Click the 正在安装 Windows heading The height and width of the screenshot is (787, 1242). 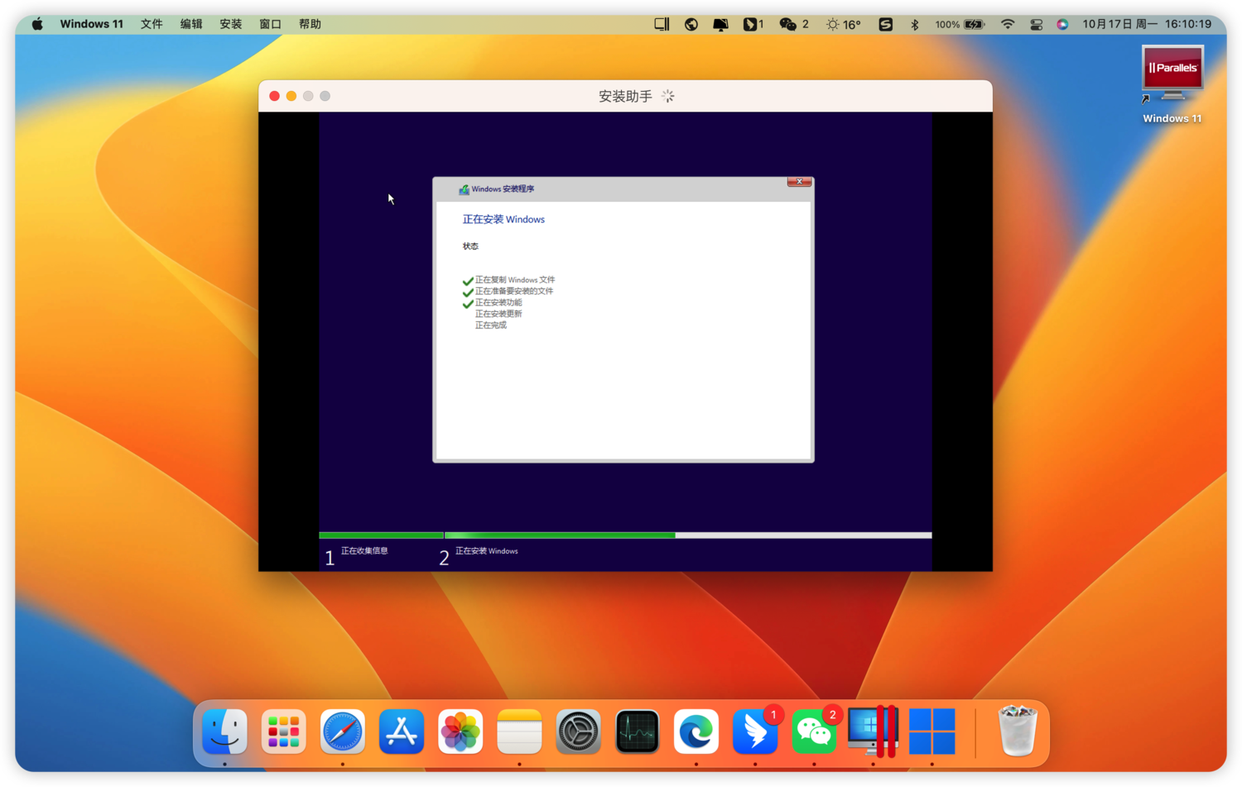(x=503, y=219)
